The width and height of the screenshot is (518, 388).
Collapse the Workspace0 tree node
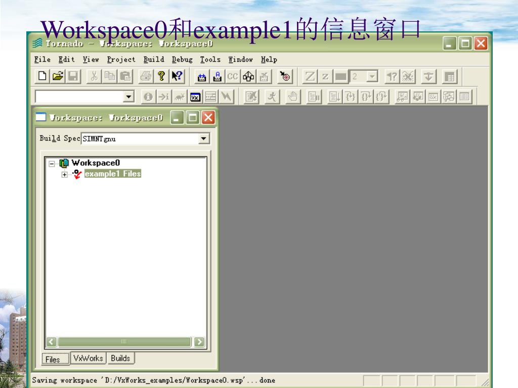coord(52,164)
